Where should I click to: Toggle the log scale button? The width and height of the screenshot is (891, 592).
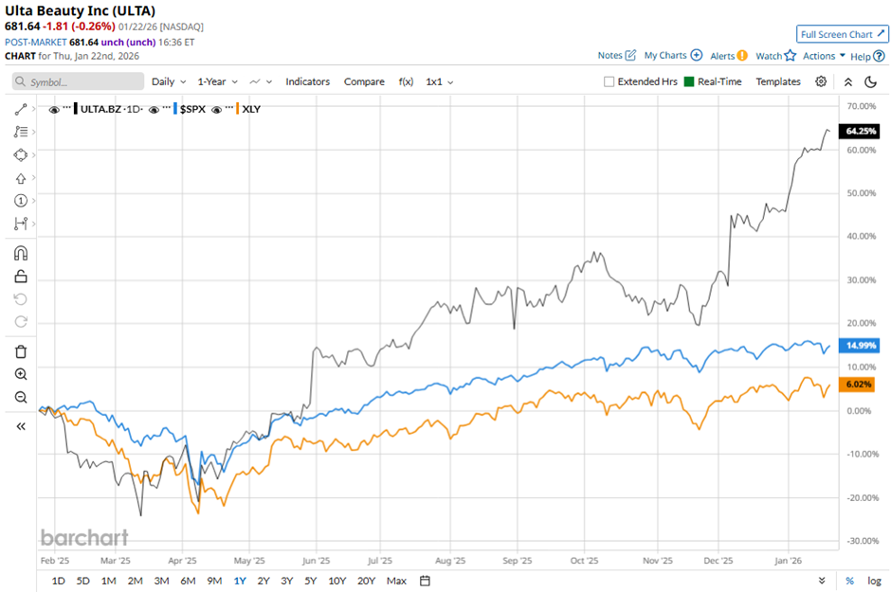(x=874, y=581)
